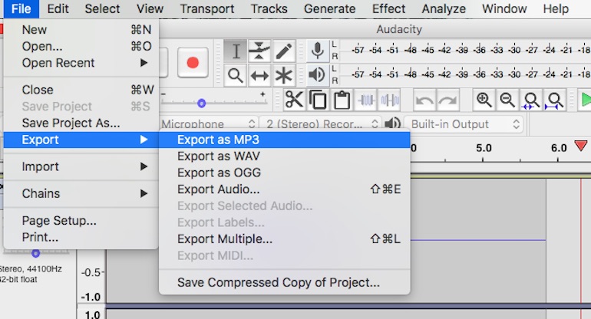Select Page Setup...
The height and width of the screenshot is (319, 591).
point(81,221)
